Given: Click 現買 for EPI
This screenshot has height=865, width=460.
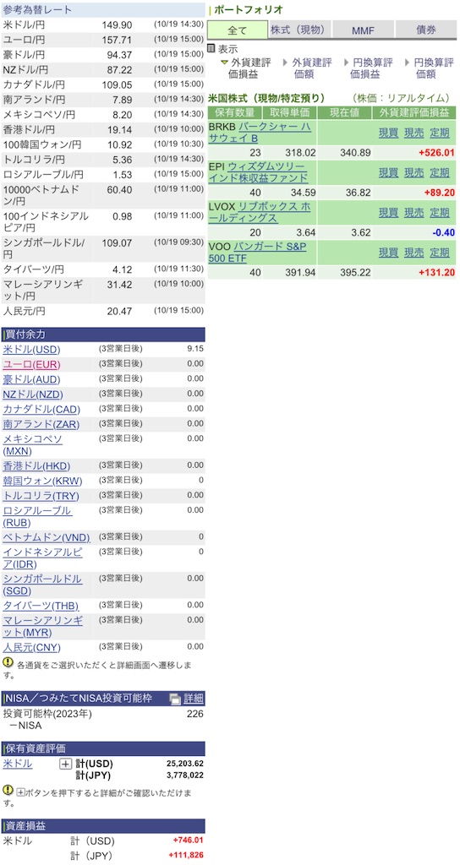Looking at the screenshot, I should point(388,172).
